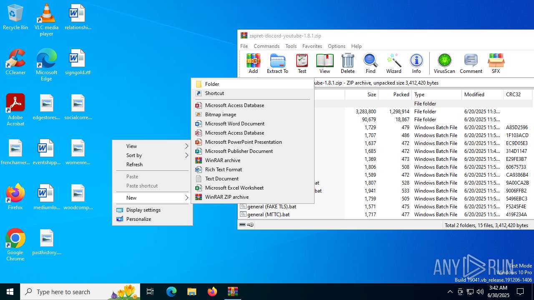Click the VirusScan icon
Viewport: 534px width, 300px height.
point(444,64)
